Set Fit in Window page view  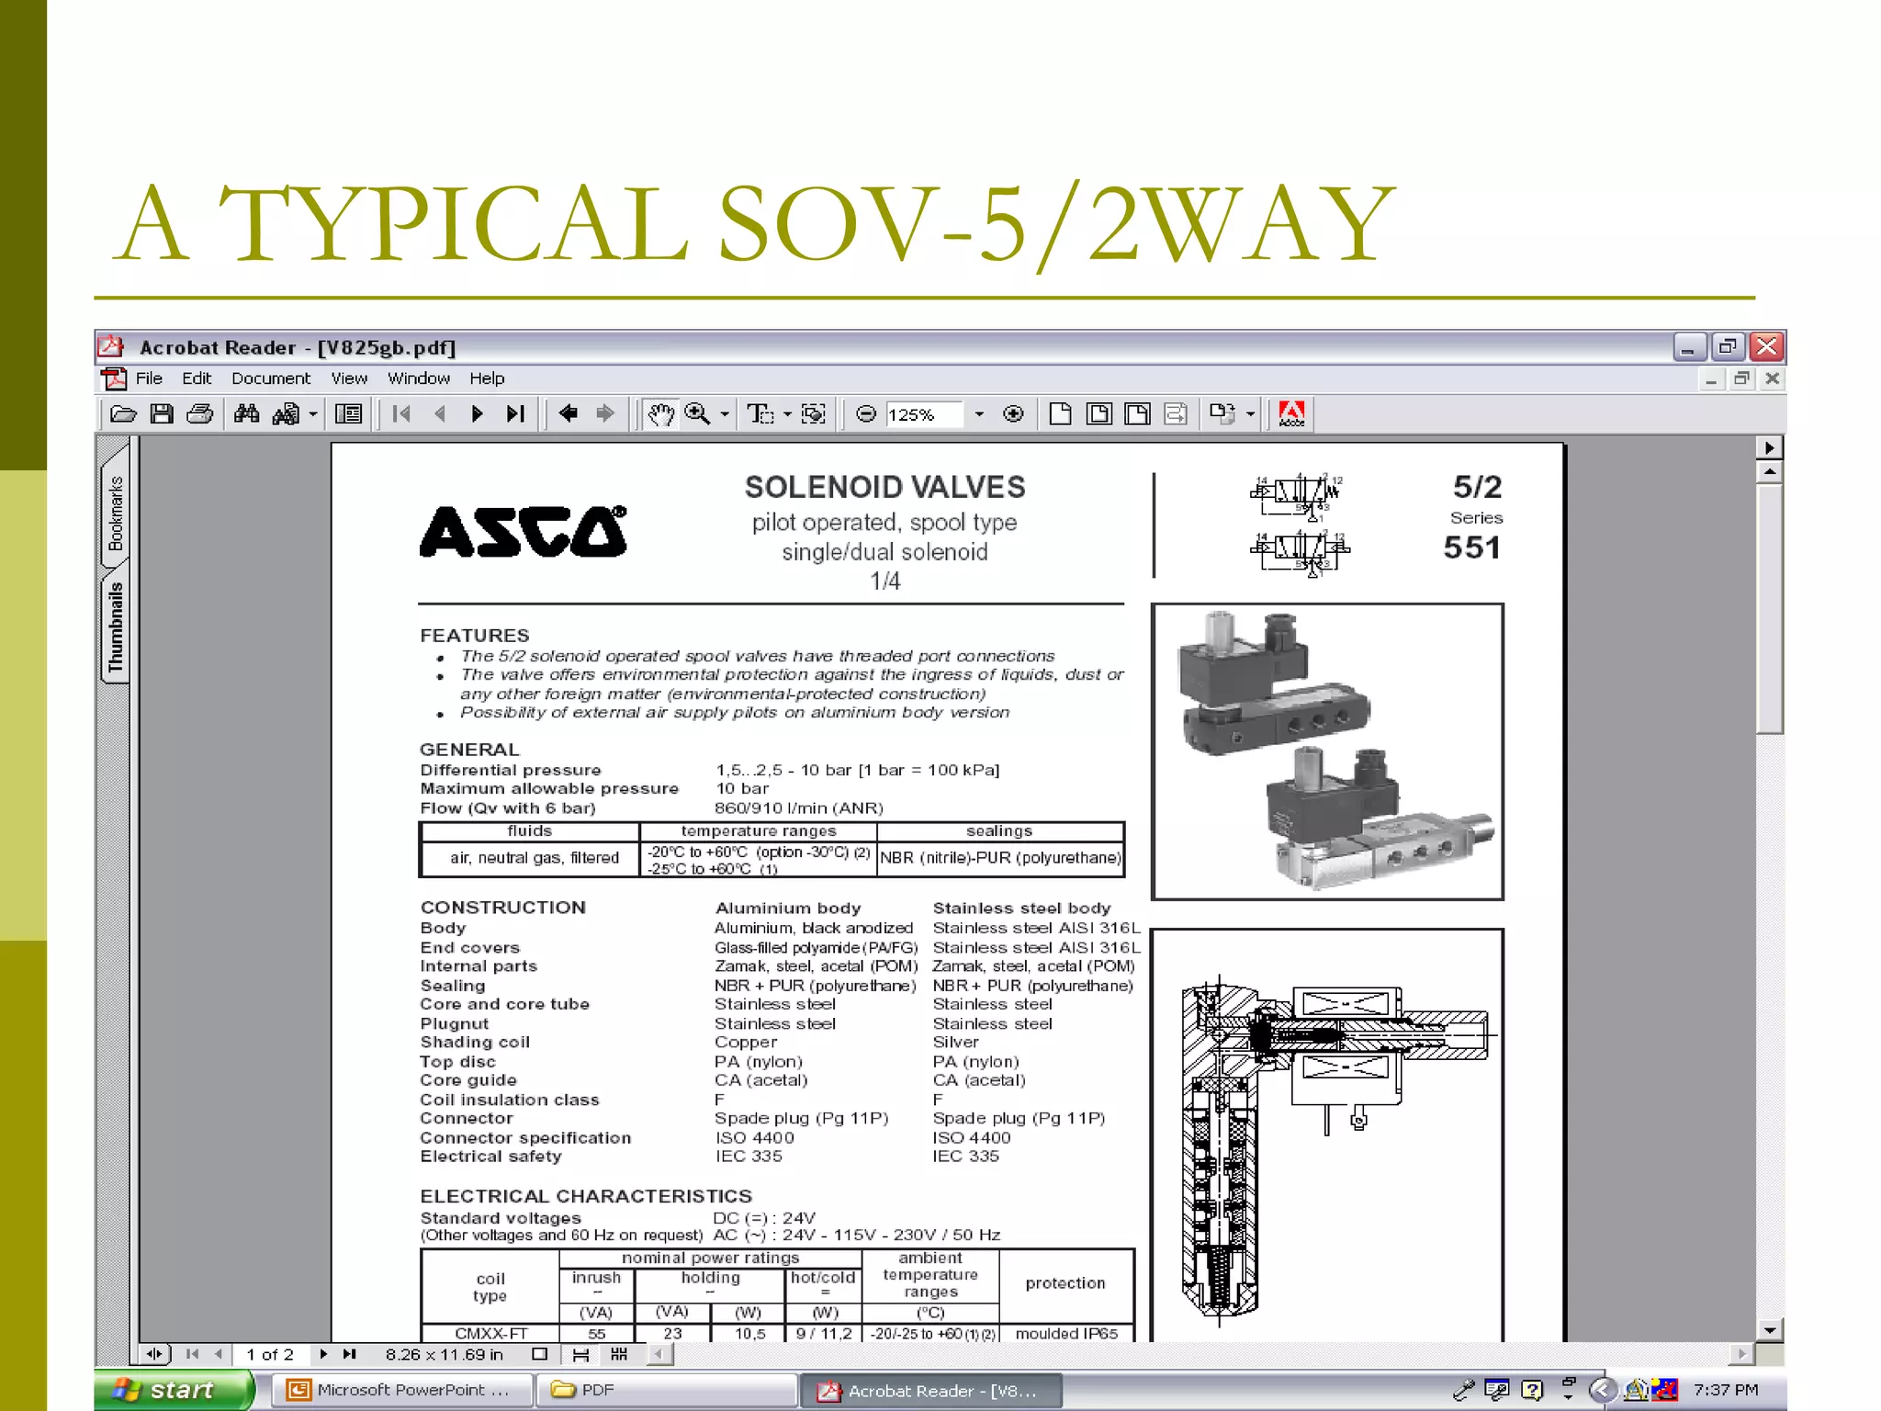[x=1098, y=414]
